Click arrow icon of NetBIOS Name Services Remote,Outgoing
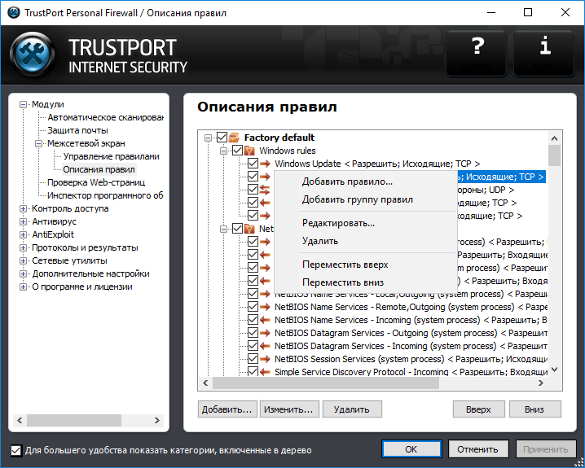Image resolution: width=585 pixels, height=468 pixels. (265, 307)
